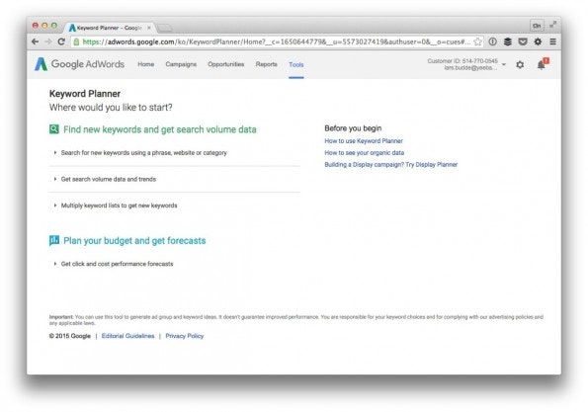
Task: Click the Before you begin heading
Action: click(353, 128)
